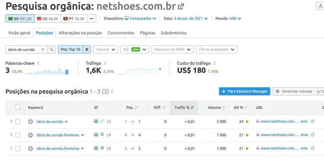Open the KD new filter dropdown
Screen dimensions: 324x162
tap(135, 50)
